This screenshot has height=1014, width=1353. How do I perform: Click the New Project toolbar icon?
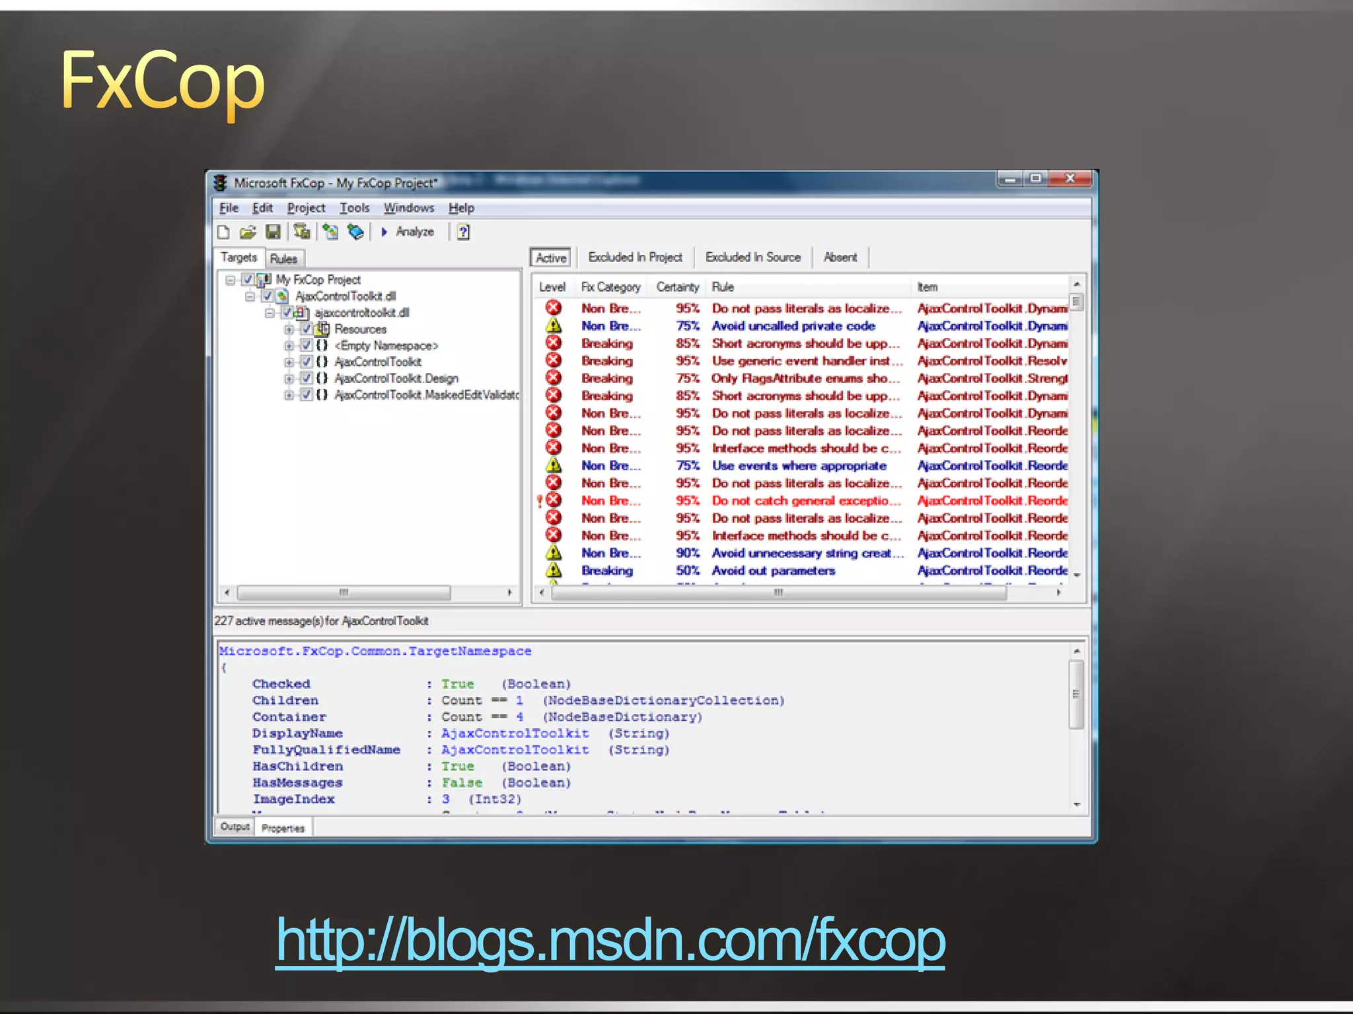(x=223, y=232)
